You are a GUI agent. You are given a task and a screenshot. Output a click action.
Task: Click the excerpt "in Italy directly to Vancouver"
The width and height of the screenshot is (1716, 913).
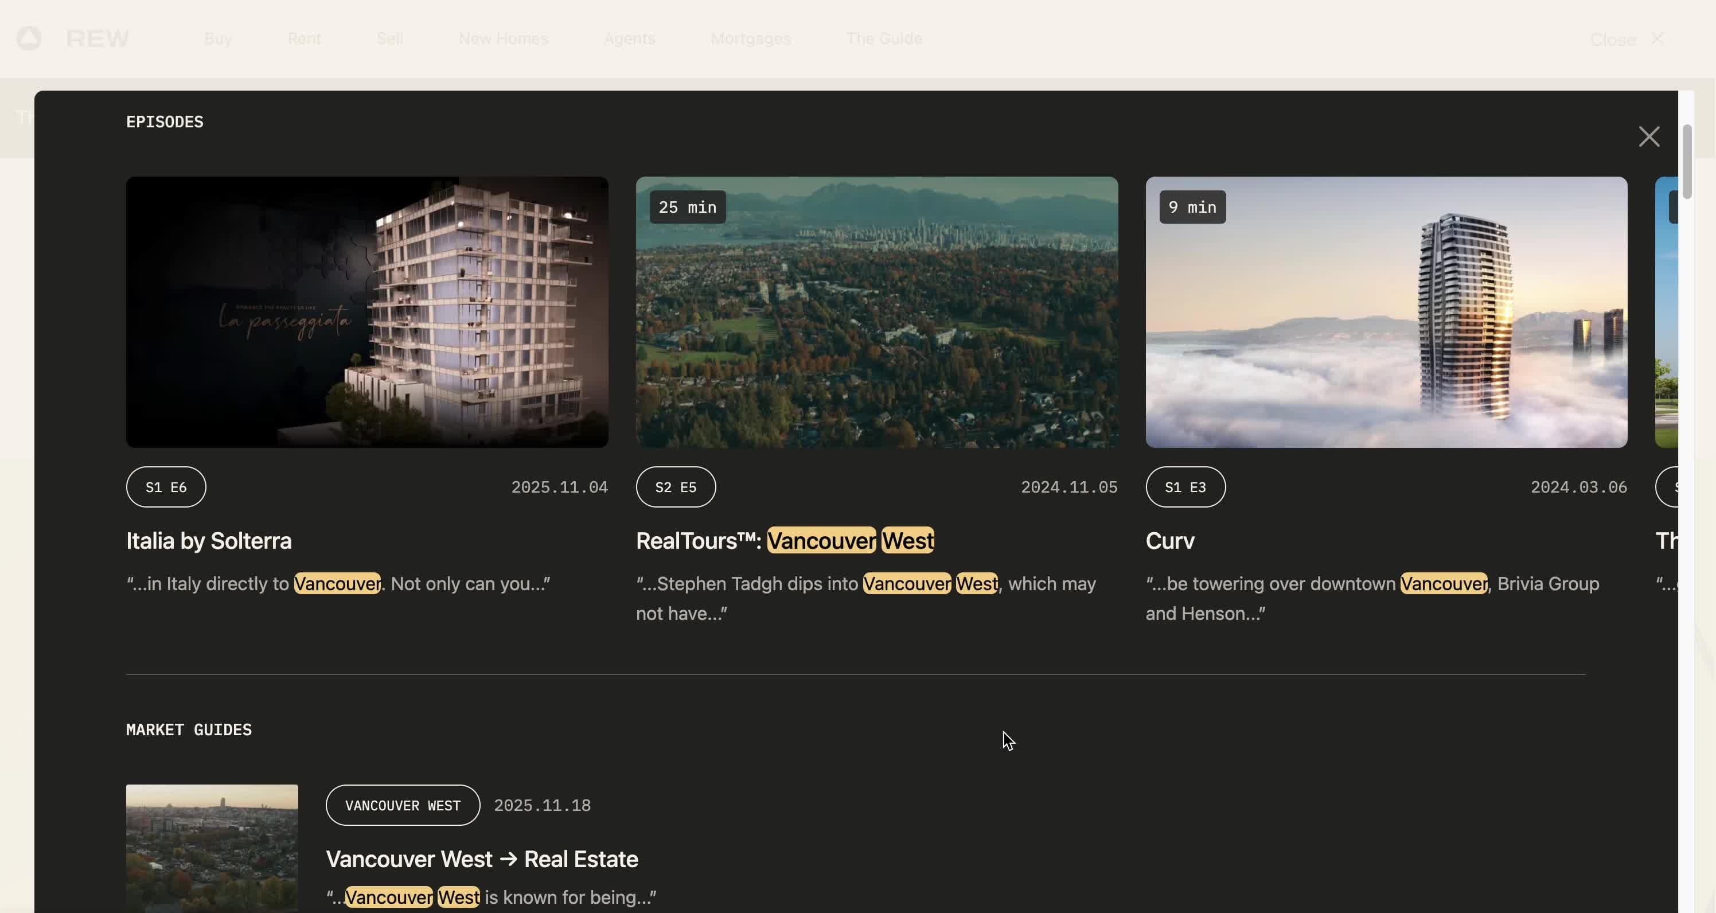[x=338, y=584]
